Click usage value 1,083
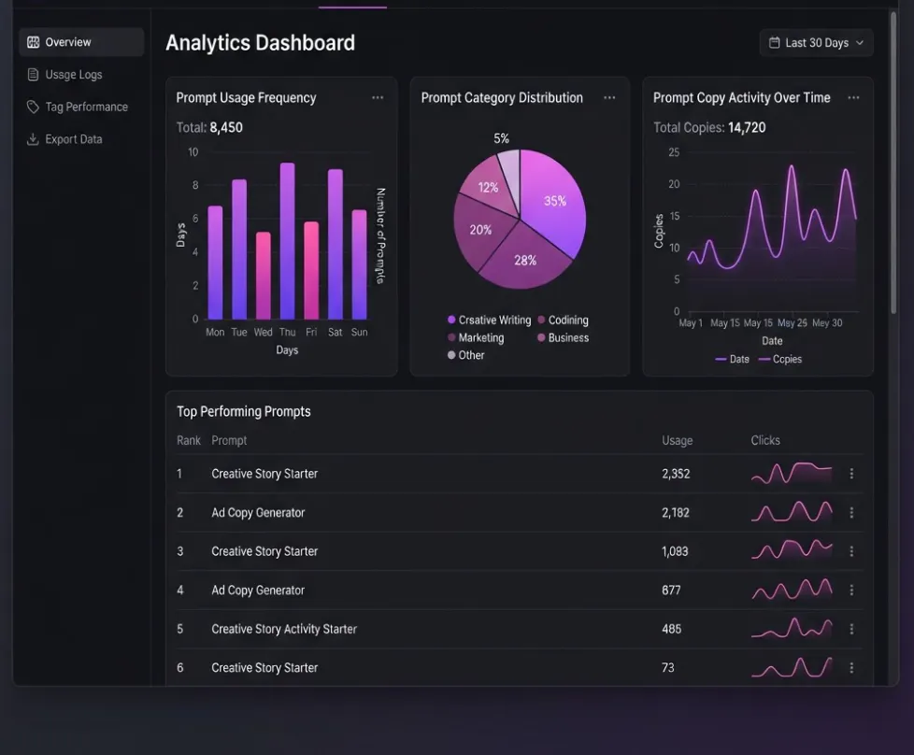 coord(675,551)
